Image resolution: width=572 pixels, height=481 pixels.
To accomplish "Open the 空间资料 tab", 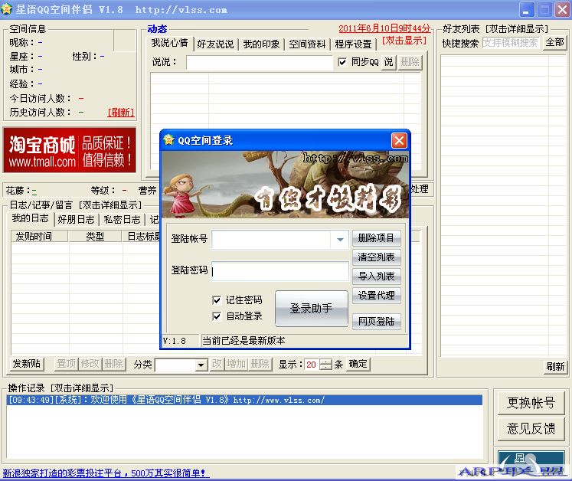I will (x=307, y=44).
